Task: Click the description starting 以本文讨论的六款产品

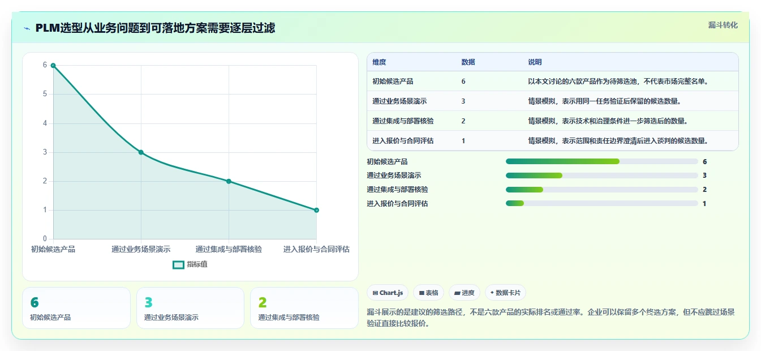Action: point(618,82)
